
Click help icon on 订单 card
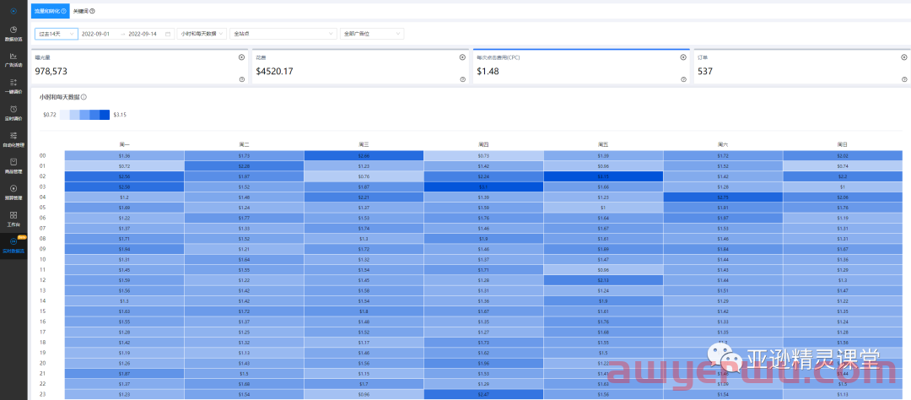tap(904, 79)
